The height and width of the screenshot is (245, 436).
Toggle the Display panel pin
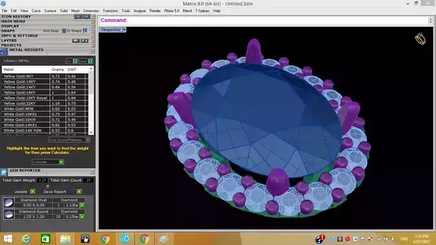tap(93, 26)
